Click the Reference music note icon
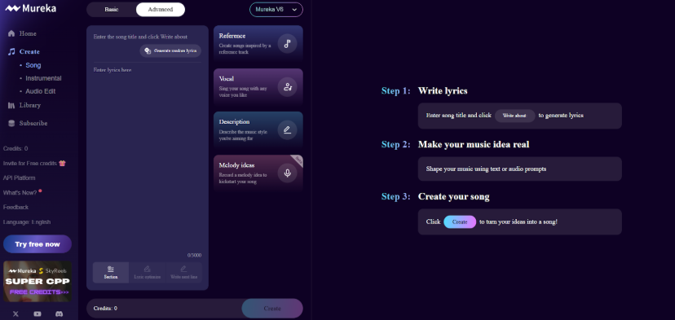 287,43
